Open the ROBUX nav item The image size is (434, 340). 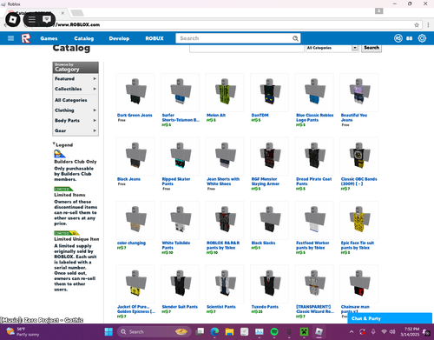[155, 38]
